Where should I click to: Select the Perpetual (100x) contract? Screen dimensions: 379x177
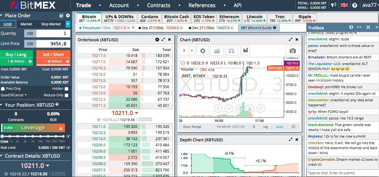pos(107,28)
